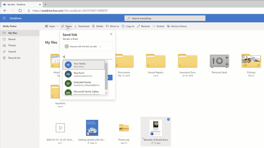The image size is (264, 148).
Task: Click the suggestion list scrollbar thumb
Action: pos(106,76)
